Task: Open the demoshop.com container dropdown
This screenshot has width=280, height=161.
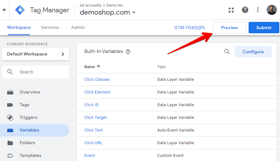Action: coord(108,12)
